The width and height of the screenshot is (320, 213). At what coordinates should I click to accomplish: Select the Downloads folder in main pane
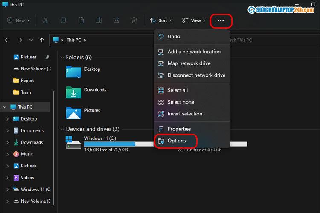(x=86, y=92)
